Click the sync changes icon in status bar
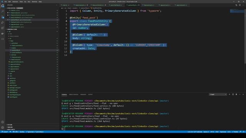This screenshot has height=138, width=246. pyautogui.click(x=10, y=132)
